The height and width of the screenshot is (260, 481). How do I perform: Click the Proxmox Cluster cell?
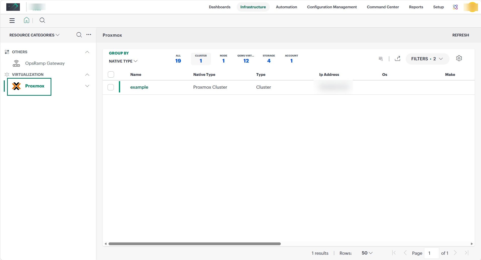click(210, 87)
